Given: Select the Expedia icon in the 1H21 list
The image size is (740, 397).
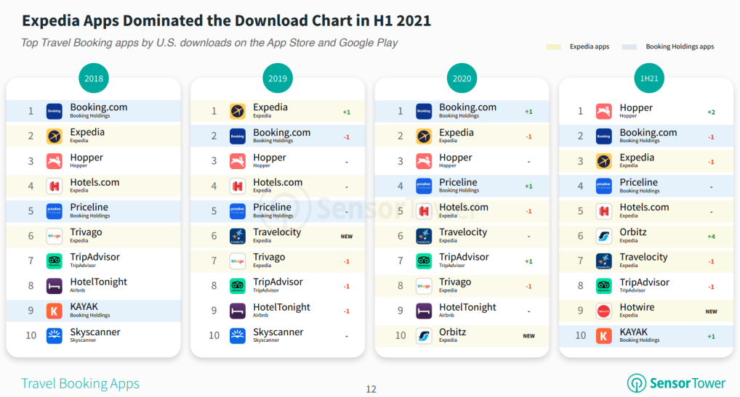Looking at the screenshot, I should point(603,161).
